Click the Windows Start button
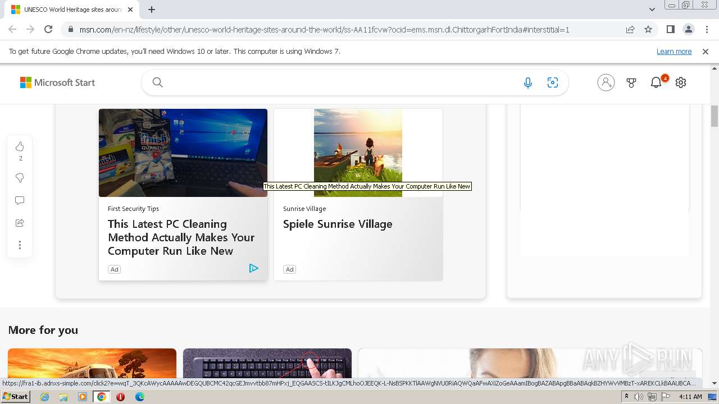This screenshot has height=404, width=719. (16, 397)
